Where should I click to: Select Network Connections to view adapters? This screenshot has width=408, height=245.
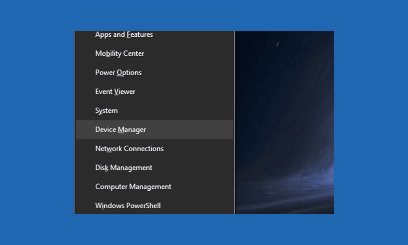point(130,148)
